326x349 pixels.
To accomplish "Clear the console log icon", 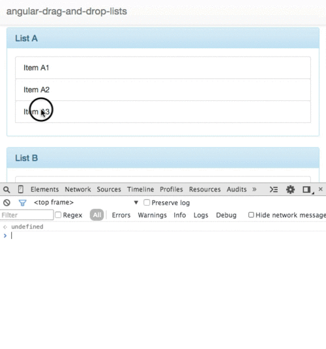I will pyautogui.click(x=7, y=202).
